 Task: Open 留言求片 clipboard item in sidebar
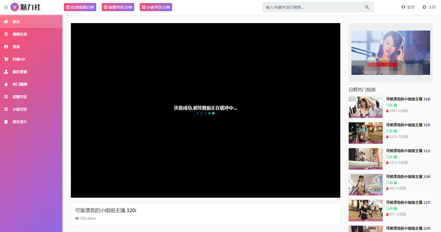(19, 122)
